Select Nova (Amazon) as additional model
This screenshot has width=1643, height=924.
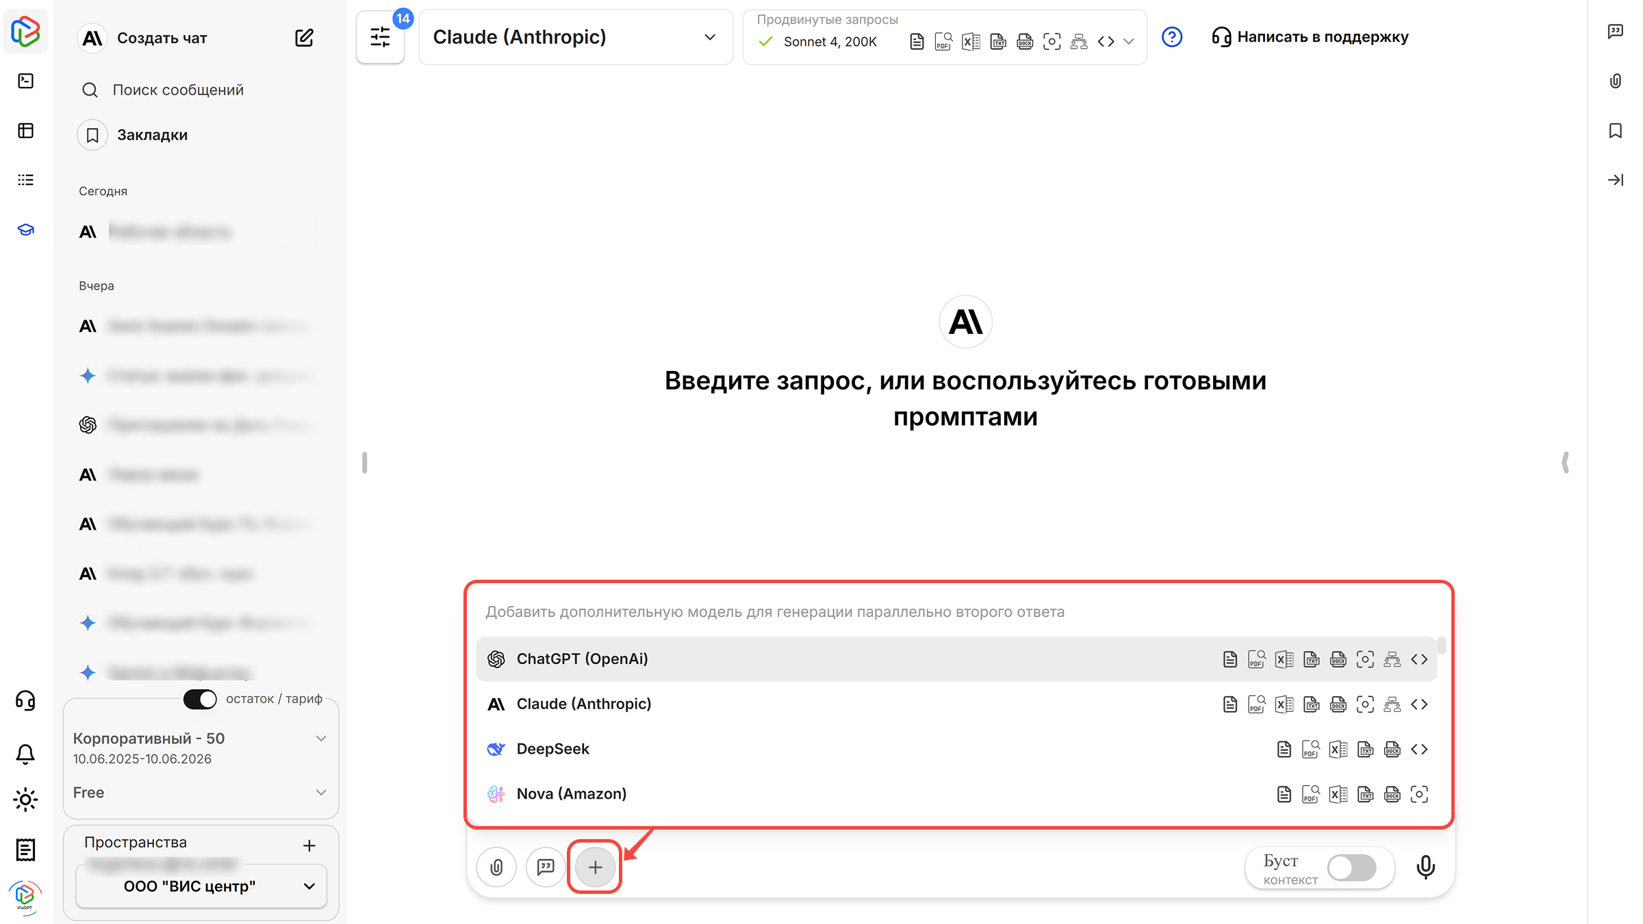pyautogui.click(x=956, y=794)
